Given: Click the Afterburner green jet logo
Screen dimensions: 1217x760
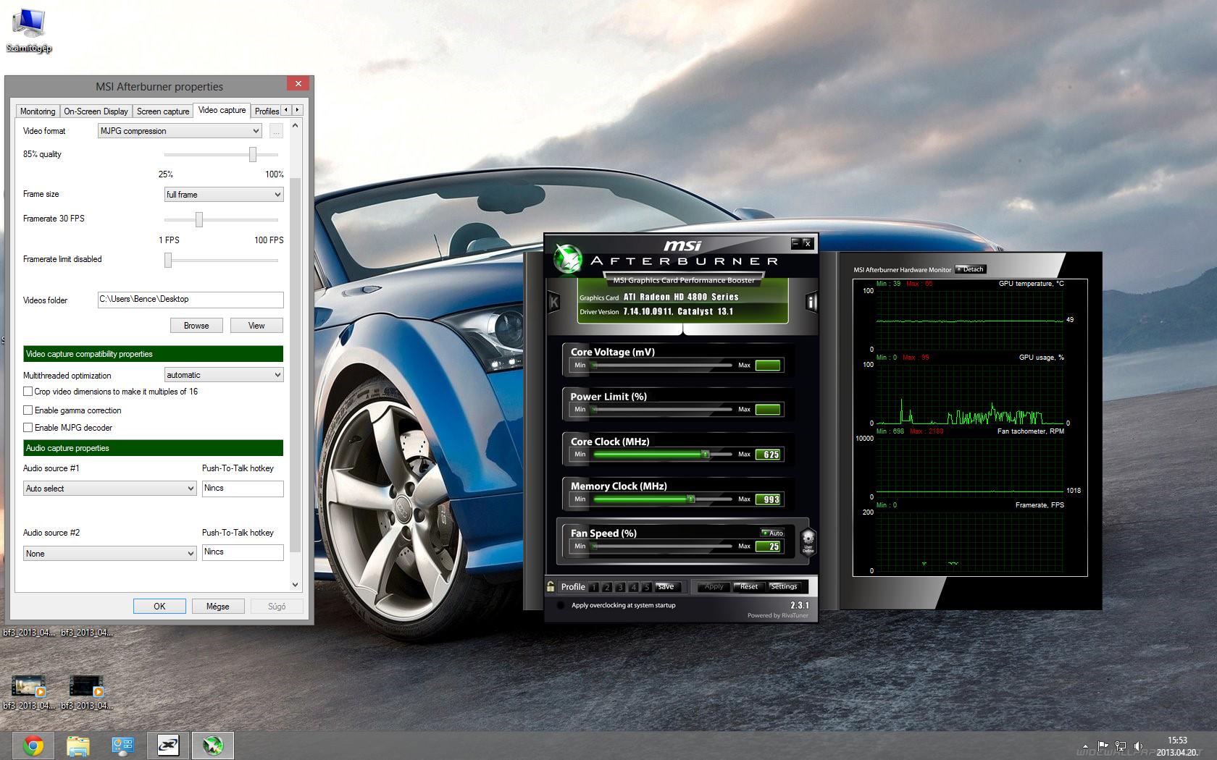Looking at the screenshot, I should (x=568, y=258).
